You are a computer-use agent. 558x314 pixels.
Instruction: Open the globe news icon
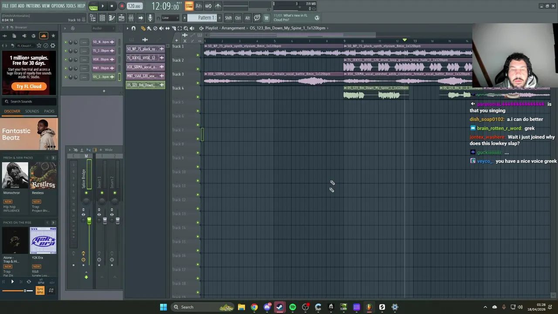tap(317, 18)
